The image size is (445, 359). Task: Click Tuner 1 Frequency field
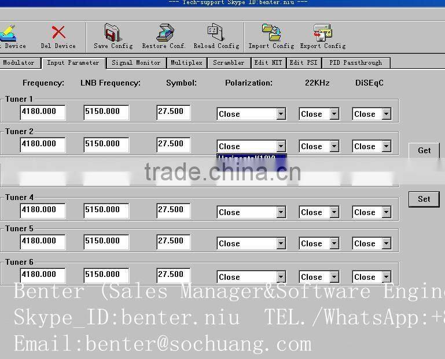coord(43,112)
